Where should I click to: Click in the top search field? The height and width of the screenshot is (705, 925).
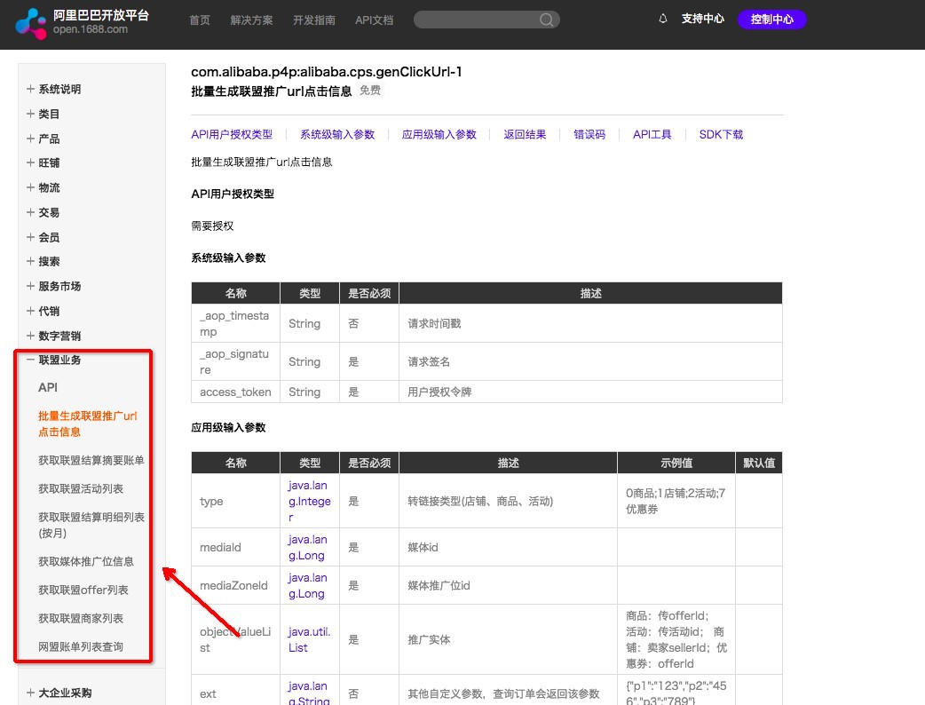coord(486,20)
